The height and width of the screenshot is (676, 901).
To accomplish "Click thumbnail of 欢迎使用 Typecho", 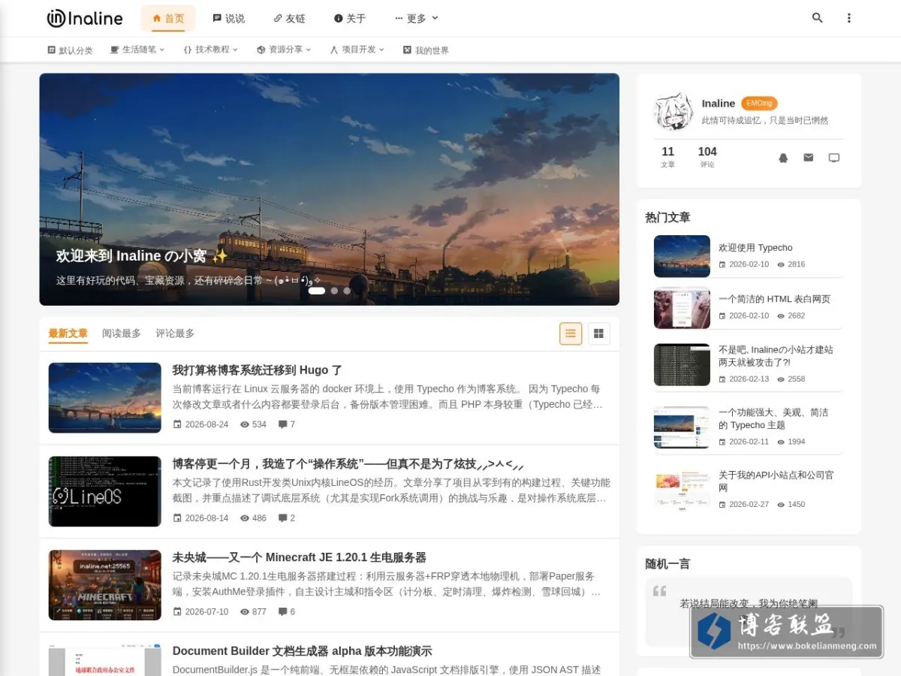I will [x=682, y=256].
